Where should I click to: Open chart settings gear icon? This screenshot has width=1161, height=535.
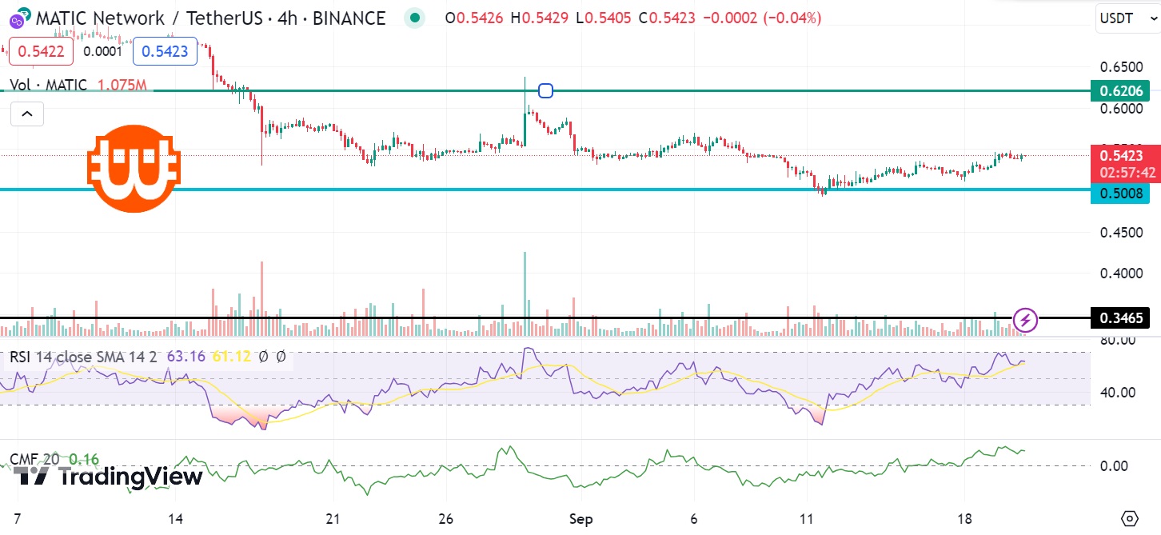(1129, 518)
